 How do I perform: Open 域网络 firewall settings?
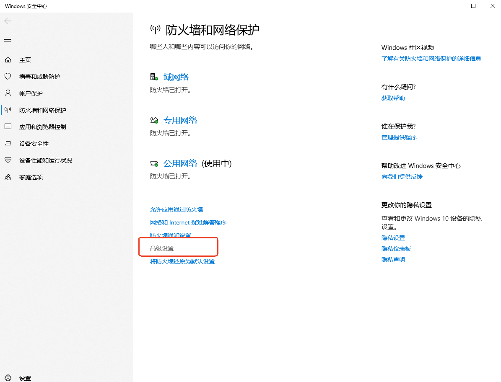click(176, 77)
